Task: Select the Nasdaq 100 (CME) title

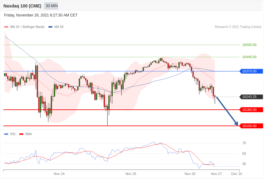Action: pyautogui.click(x=22, y=6)
